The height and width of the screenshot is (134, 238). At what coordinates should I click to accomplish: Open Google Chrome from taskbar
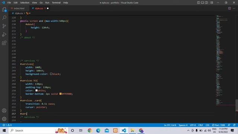pos(90,131)
